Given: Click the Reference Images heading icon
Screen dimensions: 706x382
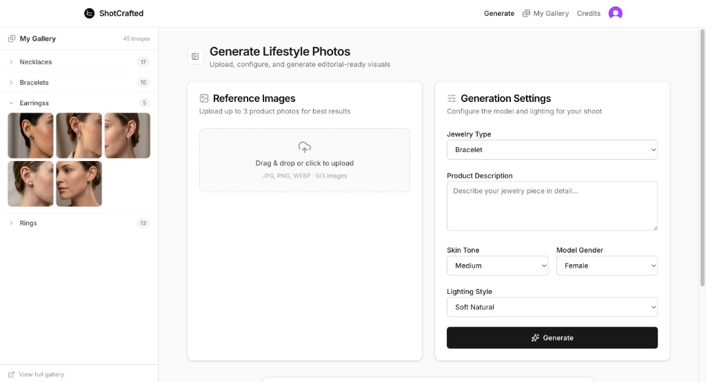Looking at the screenshot, I should click(204, 98).
